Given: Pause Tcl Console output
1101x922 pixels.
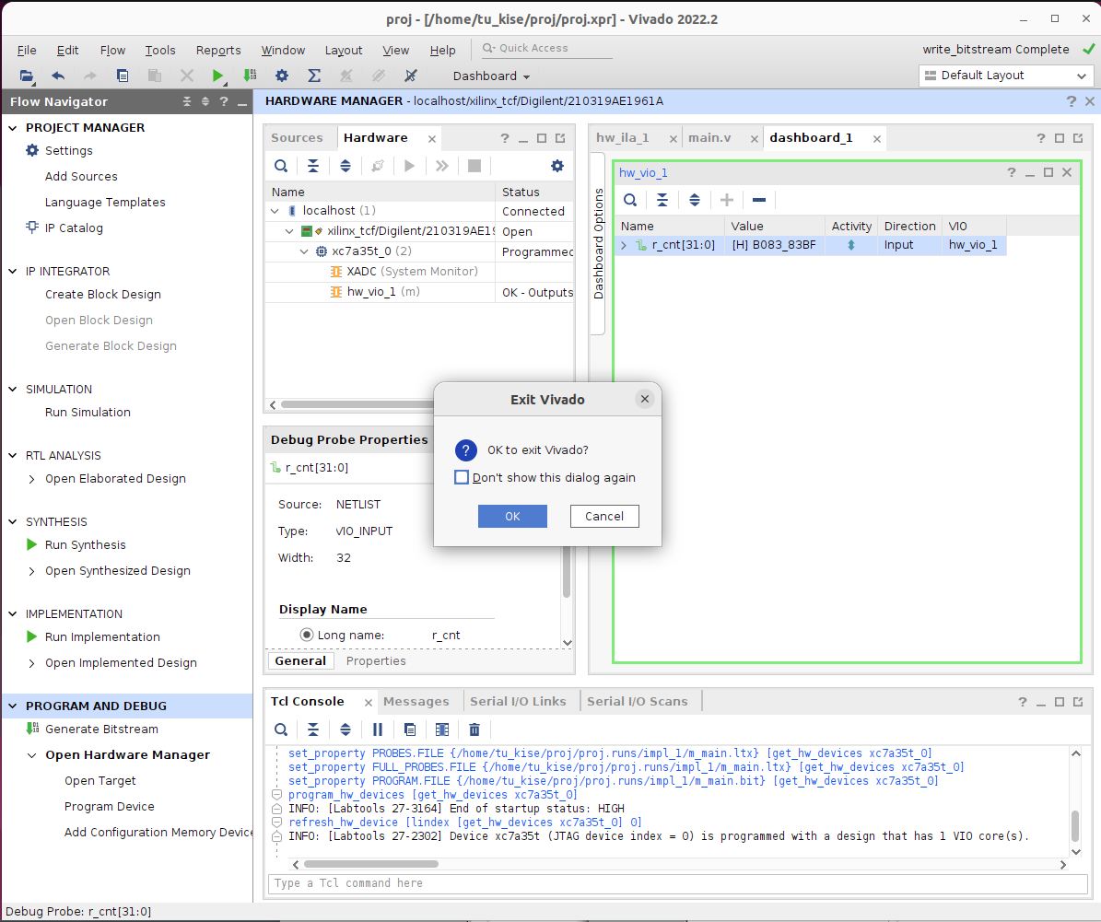Looking at the screenshot, I should coord(378,729).
